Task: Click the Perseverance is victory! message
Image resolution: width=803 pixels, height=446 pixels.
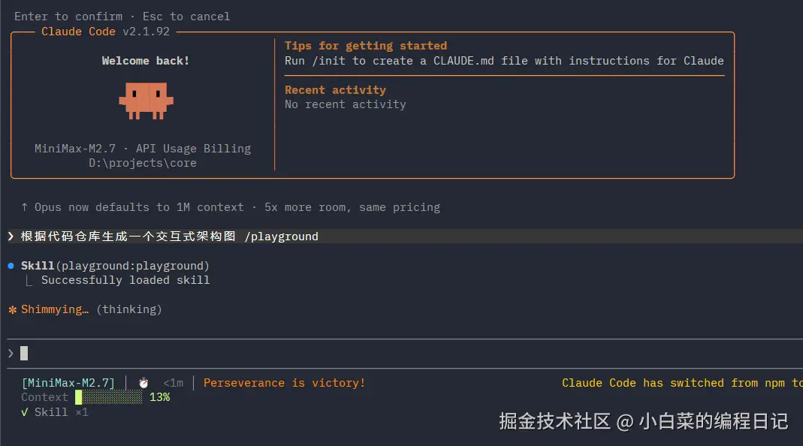Action: click(x=284, y=383)
